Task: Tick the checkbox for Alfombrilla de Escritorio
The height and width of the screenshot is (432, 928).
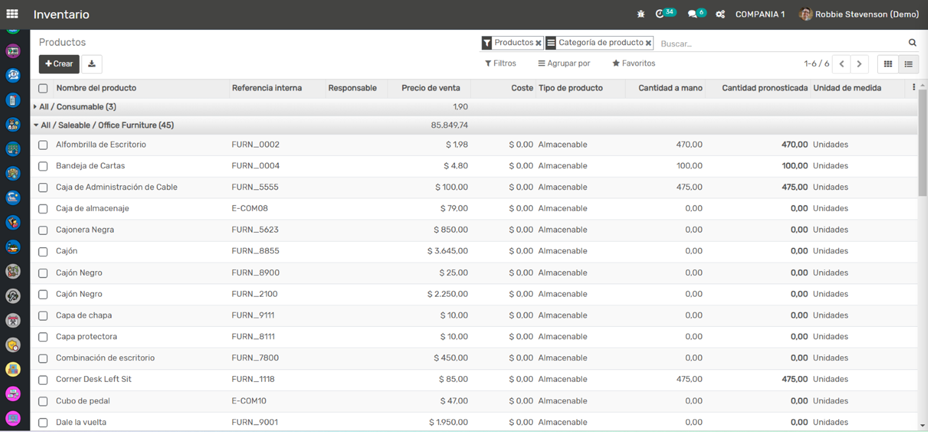Action: [43, 145]
